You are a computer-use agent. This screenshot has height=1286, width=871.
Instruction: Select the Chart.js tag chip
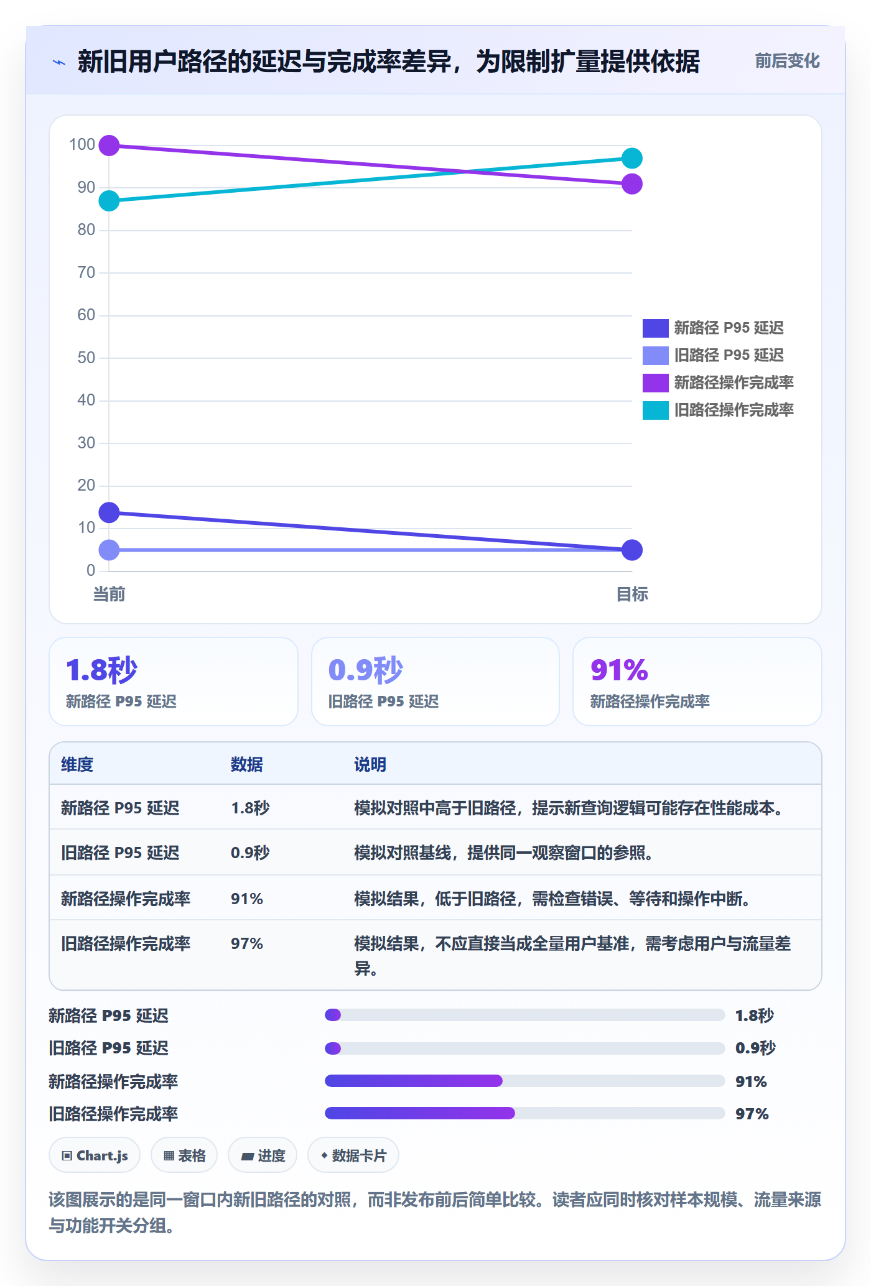(95, 1155)
